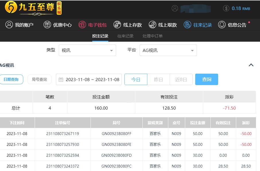Open the 类型 dropdown showing 视讯
The width and height of the screenshot is (260, 171).
pyautogui.click(x=87, y=50)
